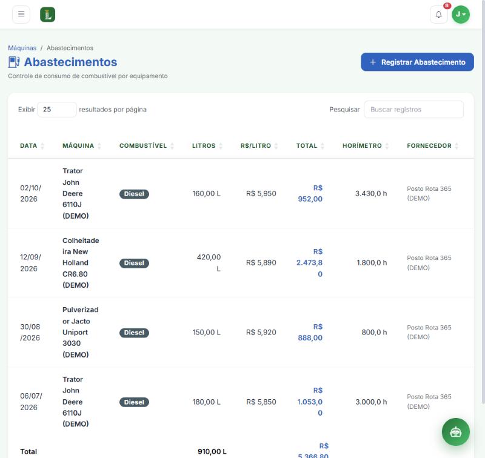Sort by Total column header

pos(310,145)
